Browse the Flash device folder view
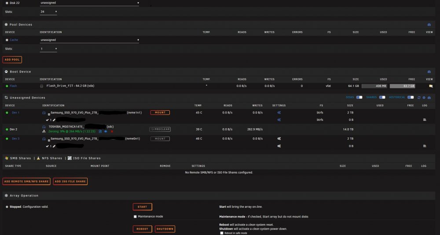Viewport: 440px width, 235px height. pos(431,86)
